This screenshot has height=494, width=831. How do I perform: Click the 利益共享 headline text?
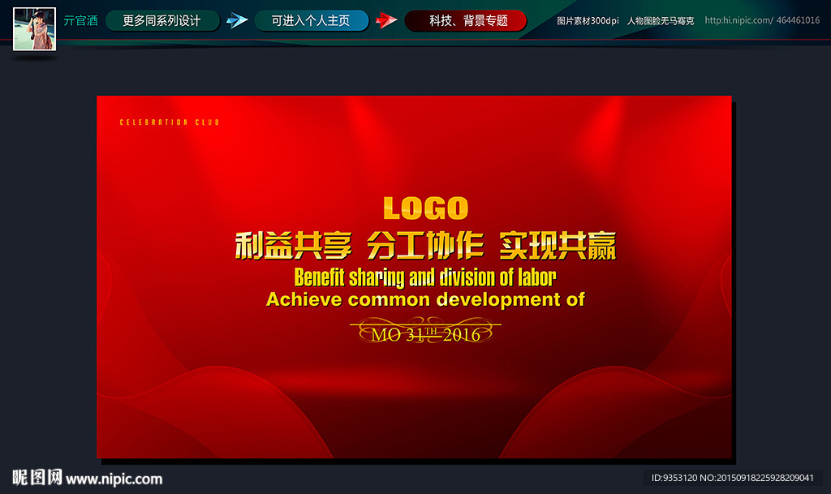pyautogui.click(x=293, y=246)
